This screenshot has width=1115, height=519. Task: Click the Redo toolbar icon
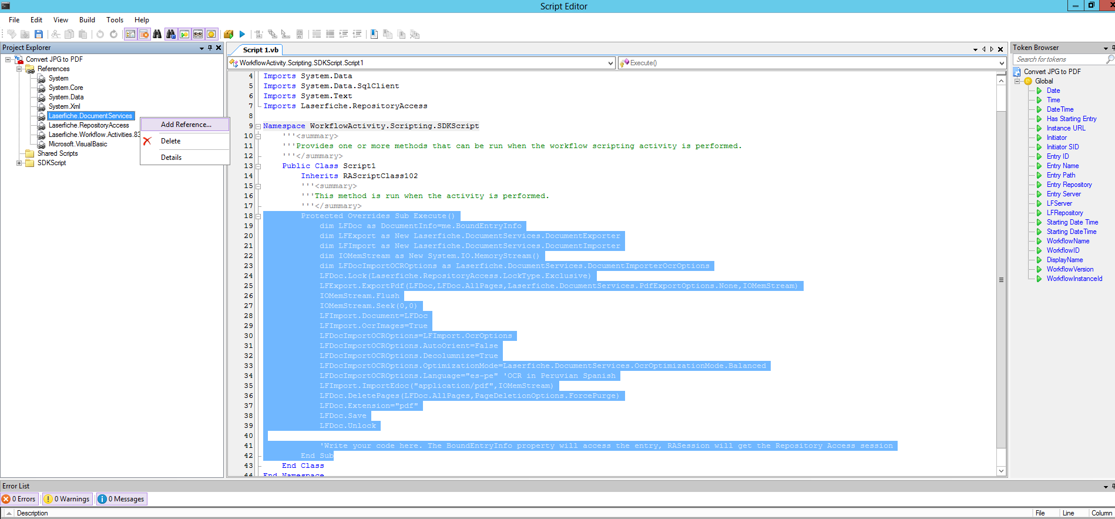[113, 34]
